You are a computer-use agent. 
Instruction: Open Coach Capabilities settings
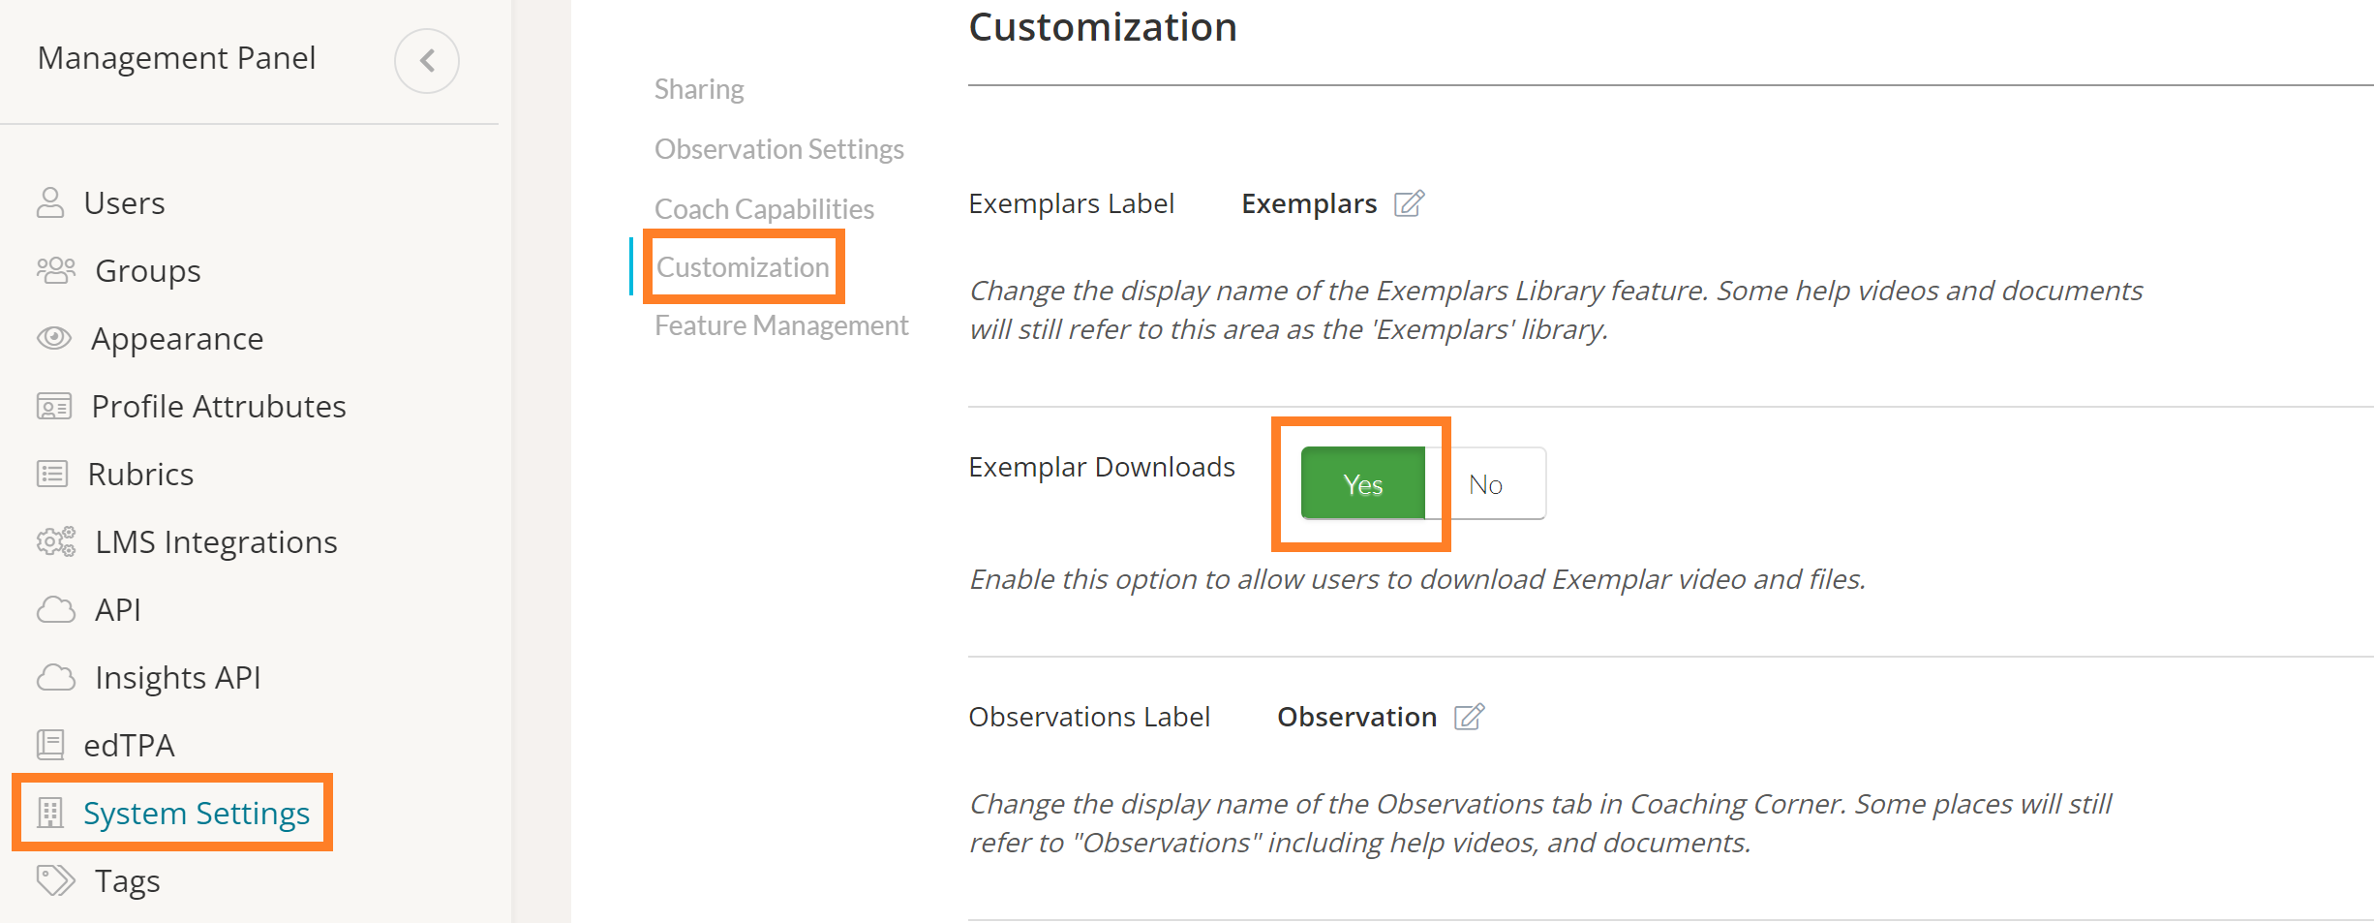click(764, 209)
